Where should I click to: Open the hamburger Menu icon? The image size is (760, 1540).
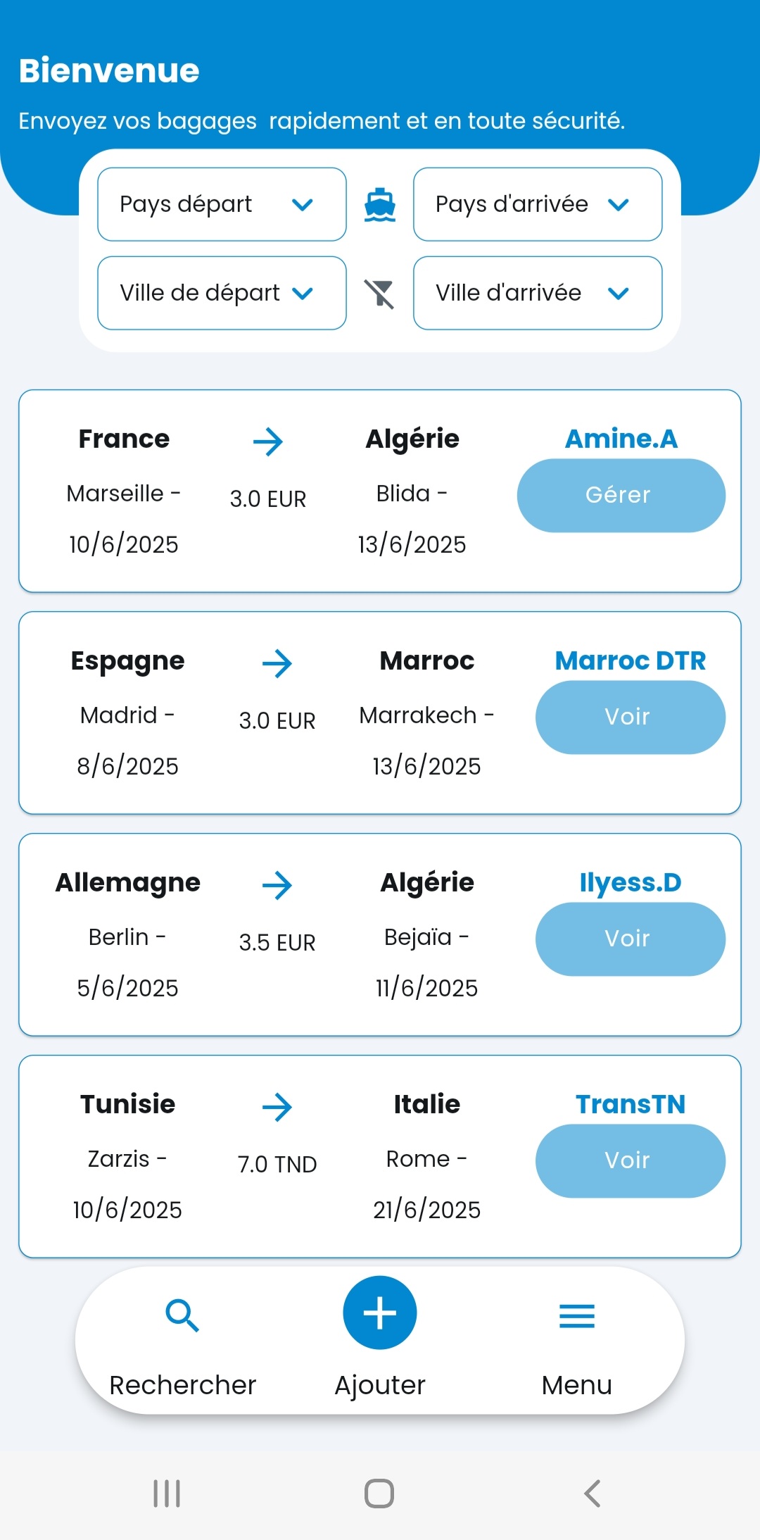[x=577, y=1315]
